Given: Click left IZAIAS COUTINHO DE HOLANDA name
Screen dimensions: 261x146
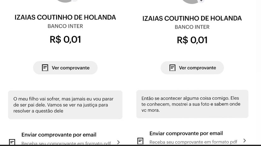Looking at the screenshot, I should click(x=65, y=17).
